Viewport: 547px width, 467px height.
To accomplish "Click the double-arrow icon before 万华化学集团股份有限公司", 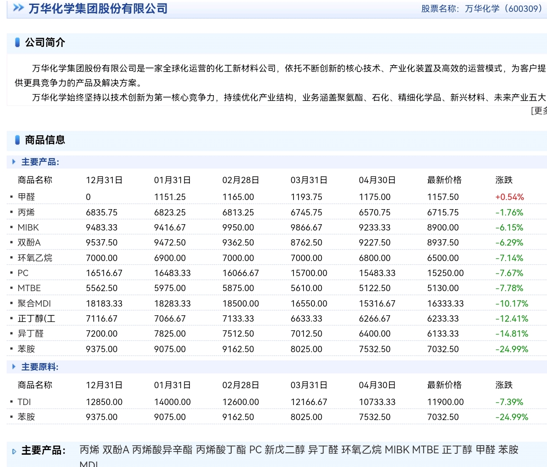I will coord(19,8).
